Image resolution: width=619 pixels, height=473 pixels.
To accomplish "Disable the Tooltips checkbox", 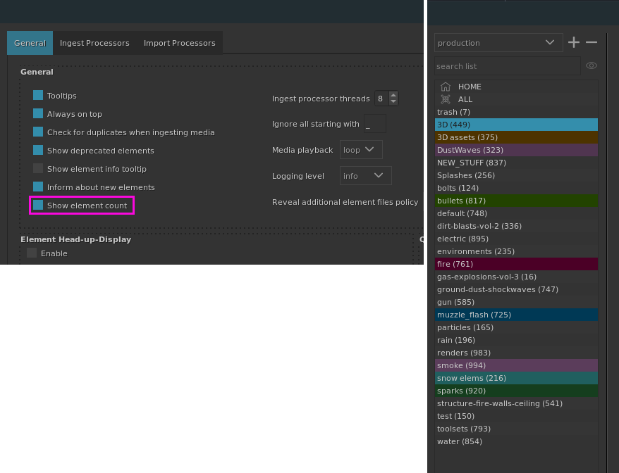I will 38,95.
